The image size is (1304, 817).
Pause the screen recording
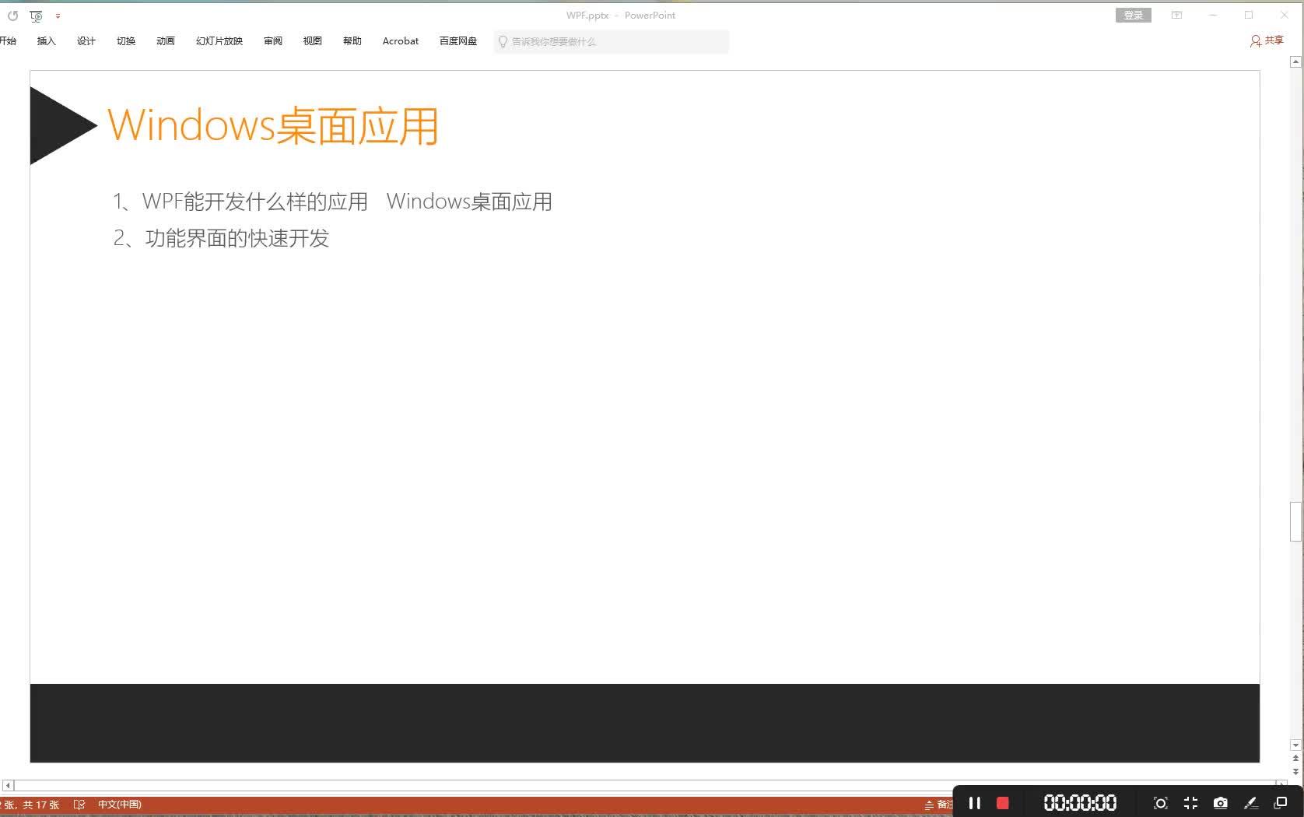point(974,802)
